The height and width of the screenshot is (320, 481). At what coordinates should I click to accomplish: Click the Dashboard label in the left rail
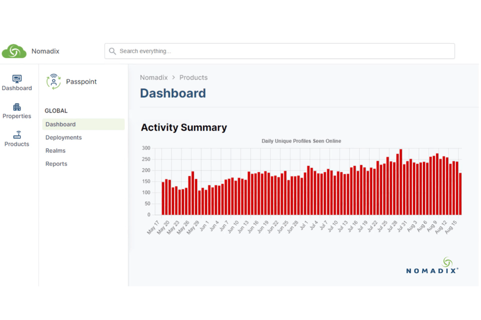click(17, 88)
